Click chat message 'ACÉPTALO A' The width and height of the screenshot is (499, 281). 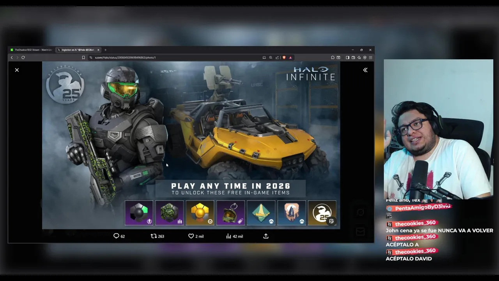402,245
